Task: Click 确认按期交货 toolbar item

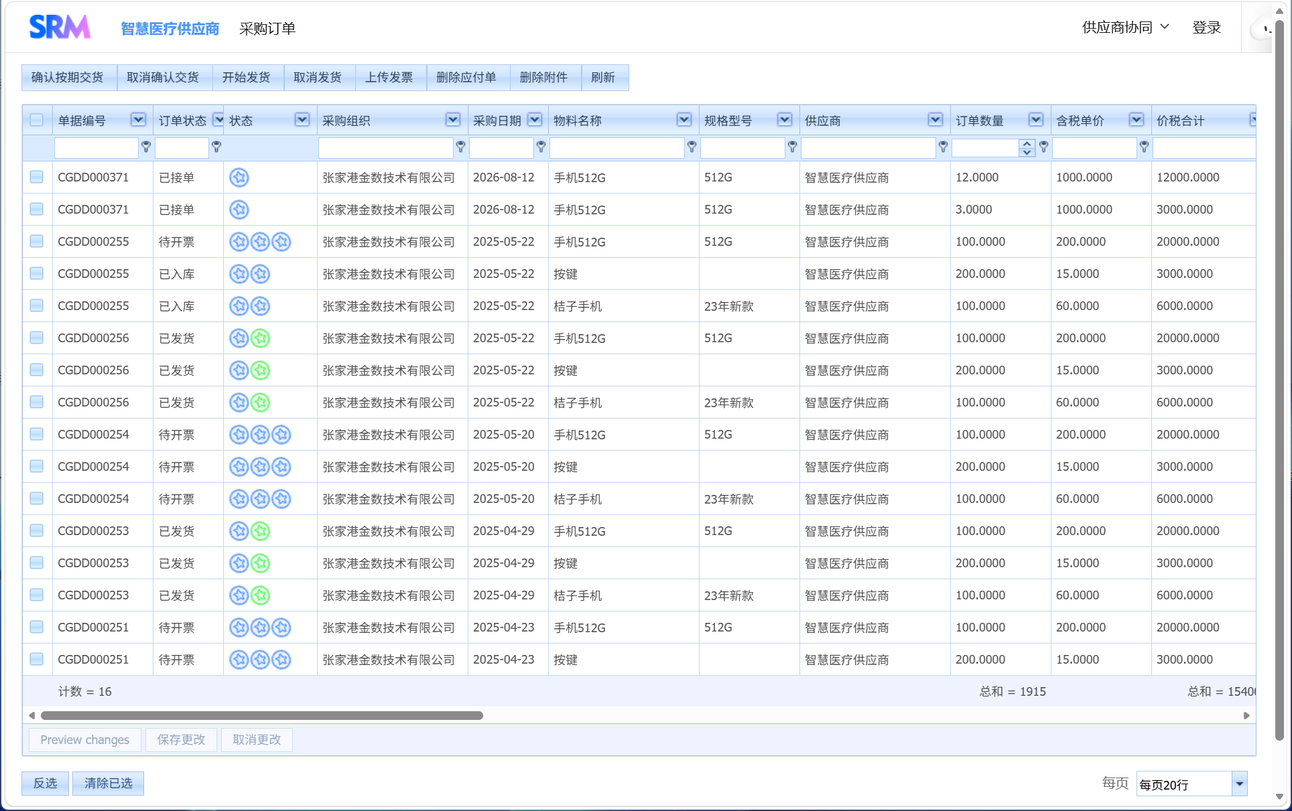Action: pos(68,78)
